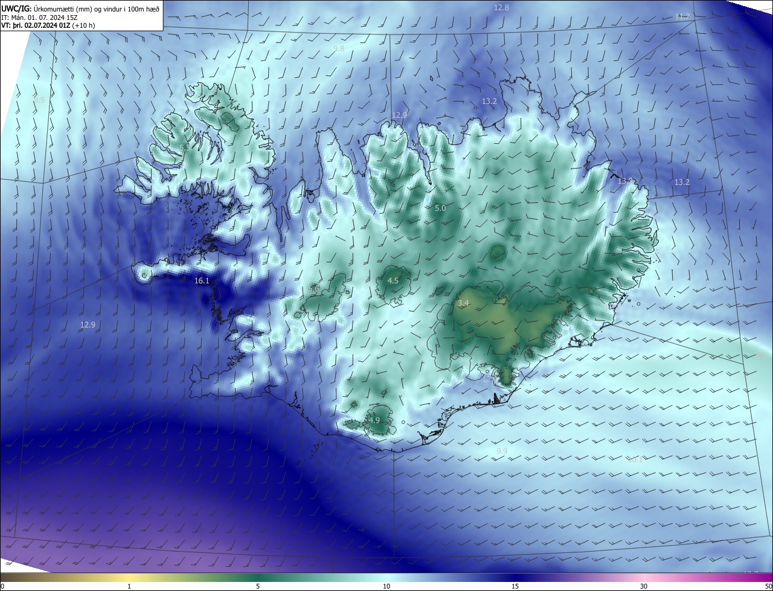Click the 9.8 value label
Viewport: 773px width, 591px height.
[x=339, y=48]
